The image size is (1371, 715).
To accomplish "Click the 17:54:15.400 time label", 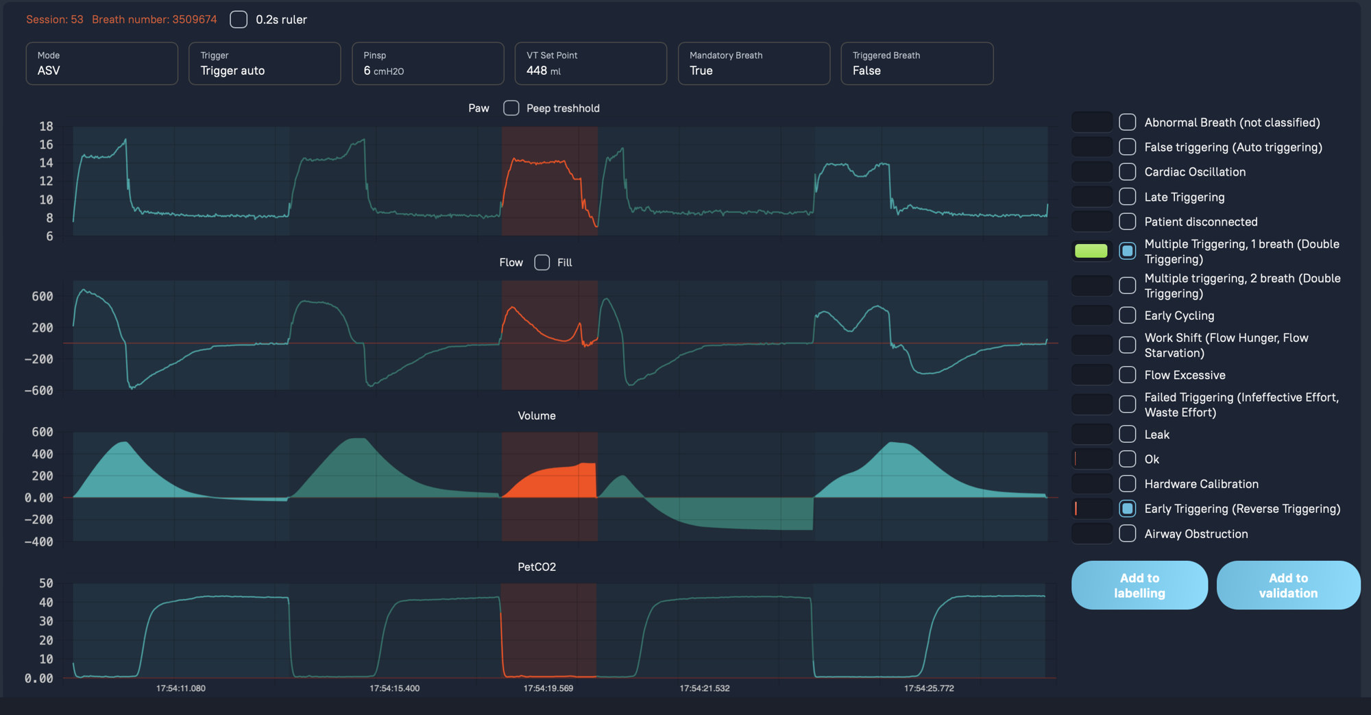I will [x=395, y=688].
